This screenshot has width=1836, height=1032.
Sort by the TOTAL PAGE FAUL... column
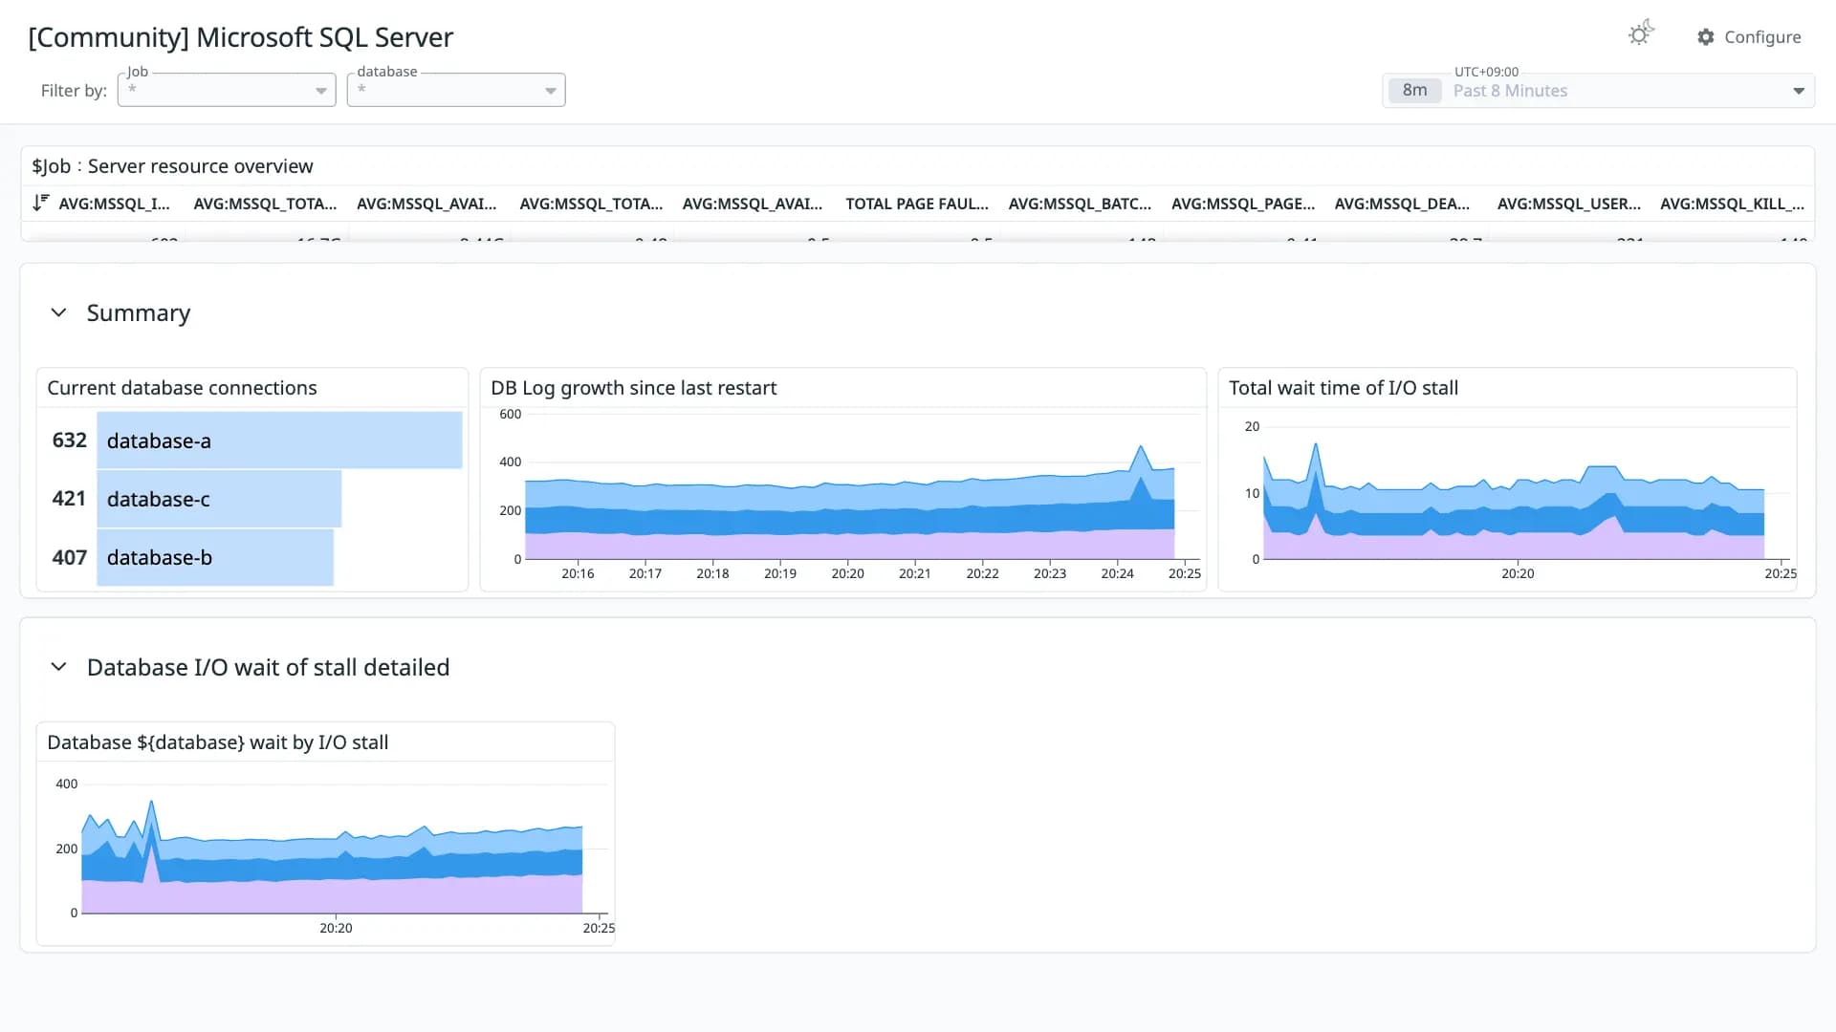(916, 204)
